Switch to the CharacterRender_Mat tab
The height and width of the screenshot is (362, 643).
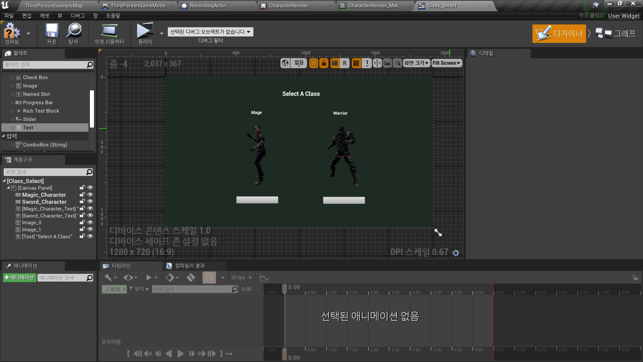(x=373, y=6)
